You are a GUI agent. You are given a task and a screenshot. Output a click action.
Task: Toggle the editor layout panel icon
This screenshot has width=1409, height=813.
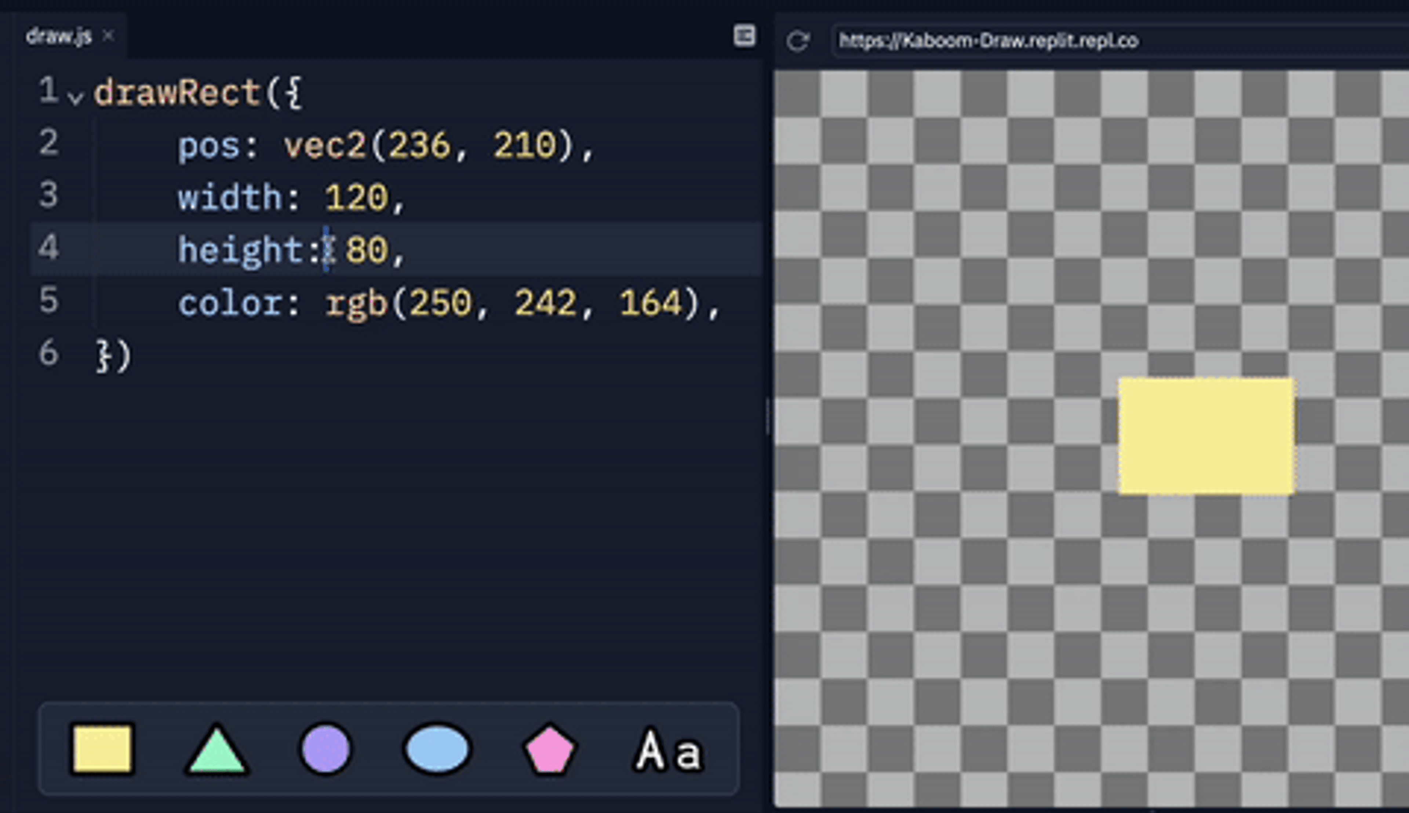tap(744, 36)
